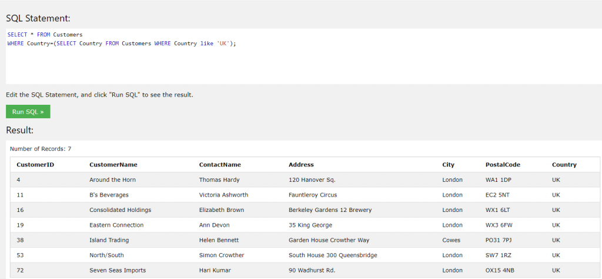
Task: Click address '120 Hanover Sq.'
Action: [x=312, y=180]
